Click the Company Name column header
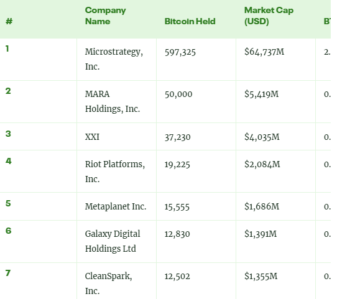This screenshot has width=360, height=299. [105, 16]
